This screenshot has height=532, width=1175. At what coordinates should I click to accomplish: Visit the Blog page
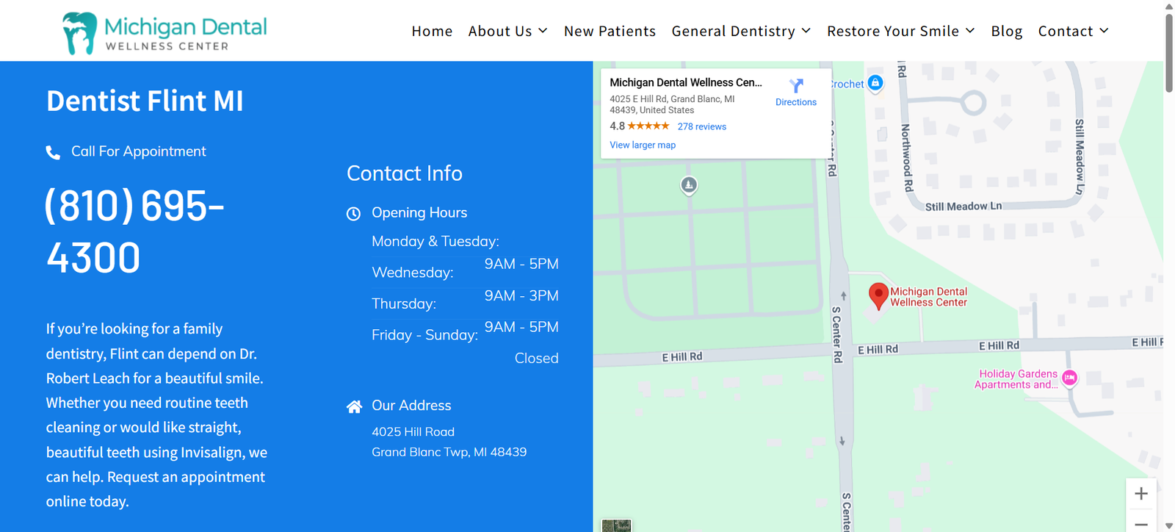coord(1006,31)
